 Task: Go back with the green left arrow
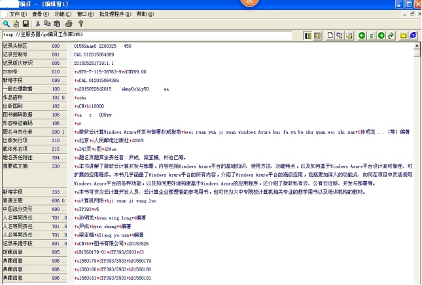(362, 34)
